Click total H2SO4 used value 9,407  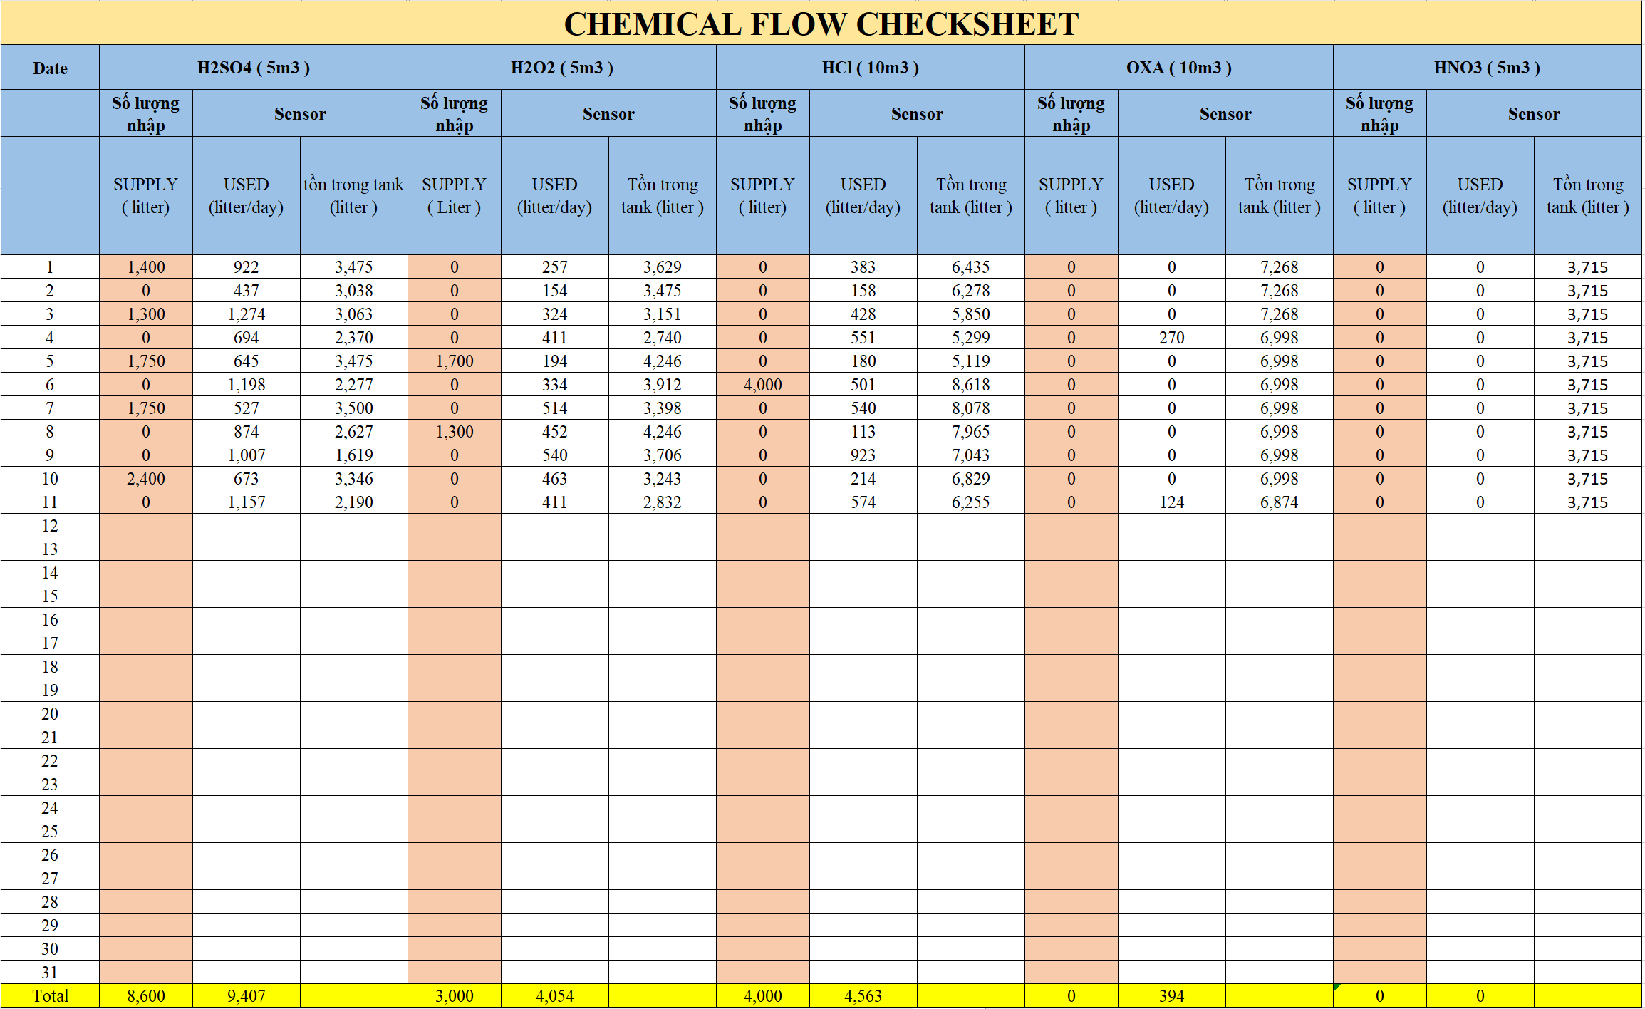246,996
